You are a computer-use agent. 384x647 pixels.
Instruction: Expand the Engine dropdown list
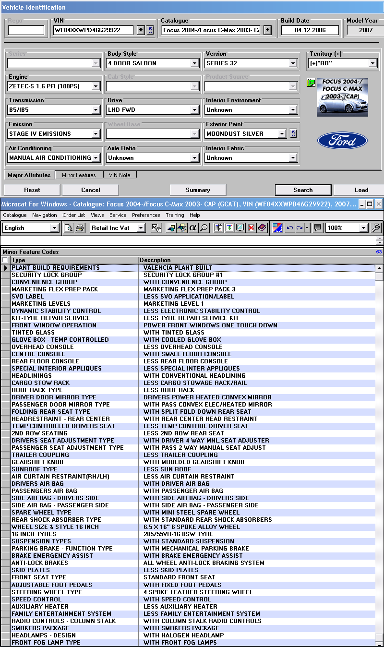[x=96, y=87]
